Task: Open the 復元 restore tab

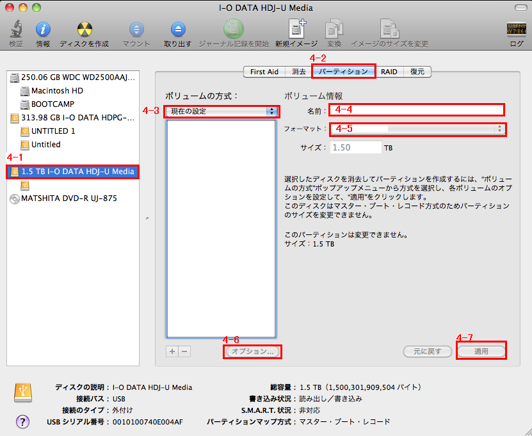Action: 417,72
